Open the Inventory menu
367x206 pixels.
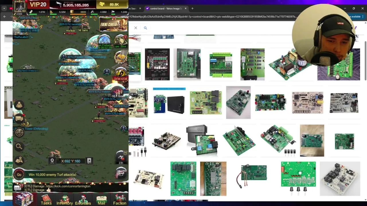(x=65, y=200)
